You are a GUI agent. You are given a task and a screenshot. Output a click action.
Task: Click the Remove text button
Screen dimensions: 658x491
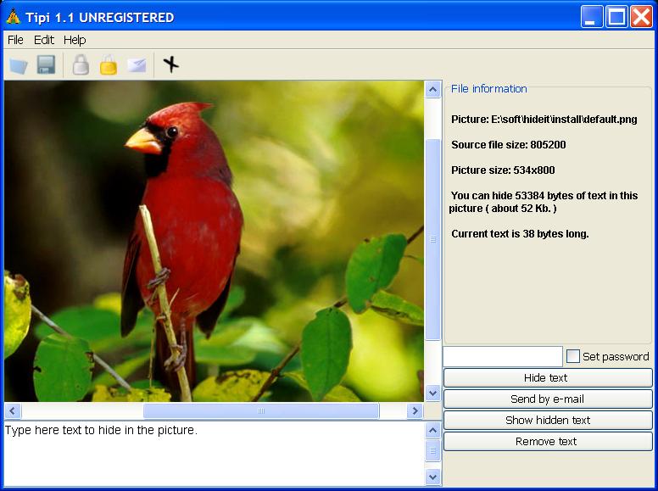548,442
